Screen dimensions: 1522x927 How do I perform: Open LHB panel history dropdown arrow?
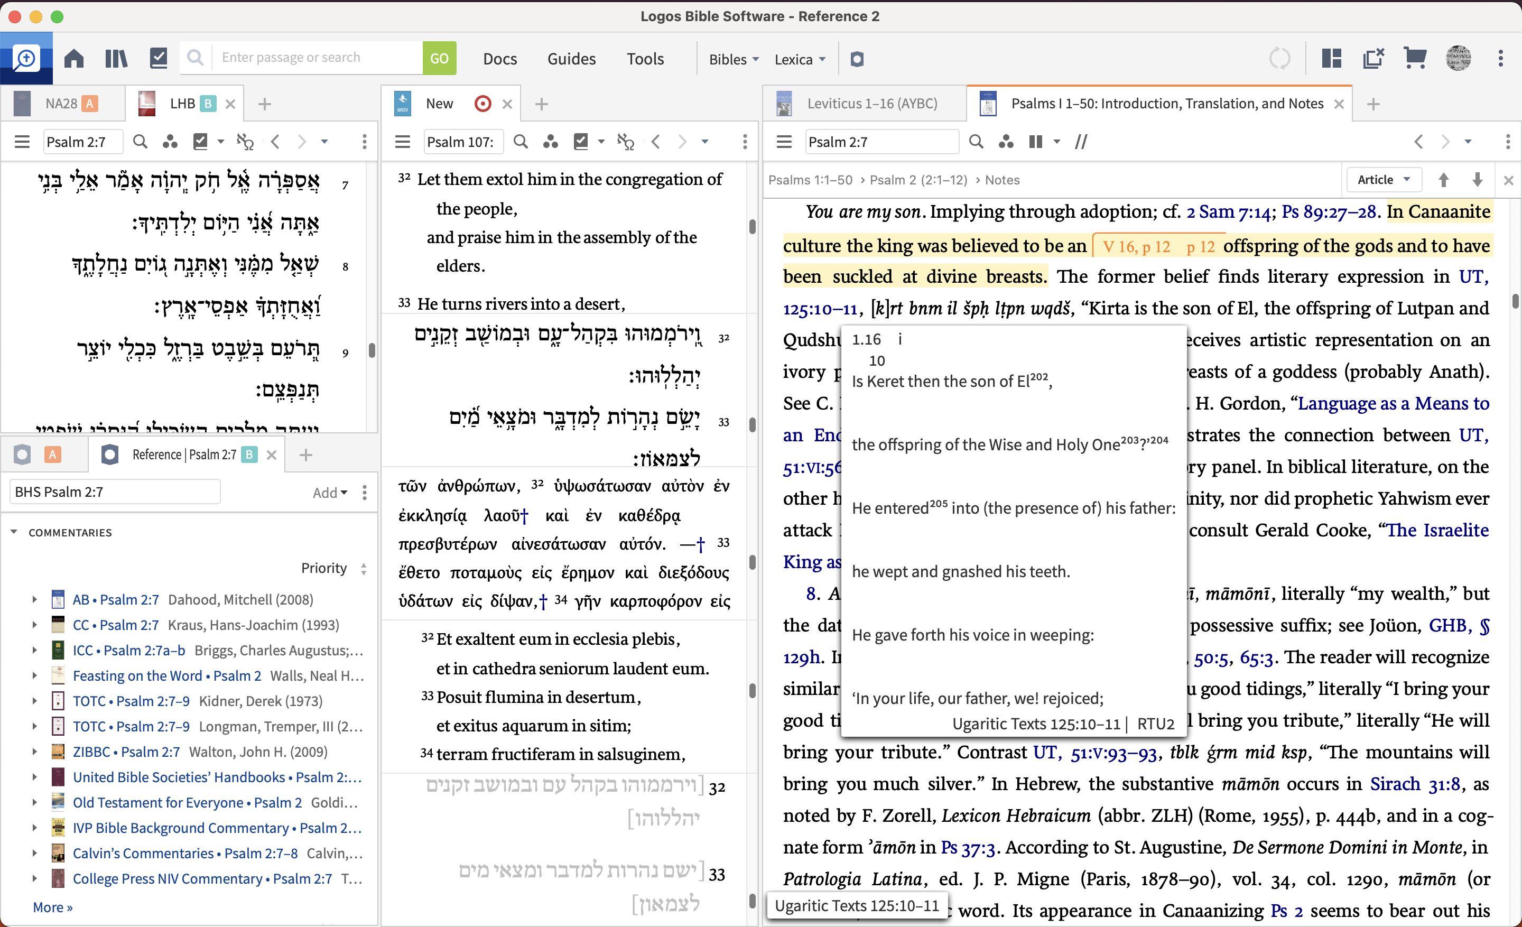[324, 142]
